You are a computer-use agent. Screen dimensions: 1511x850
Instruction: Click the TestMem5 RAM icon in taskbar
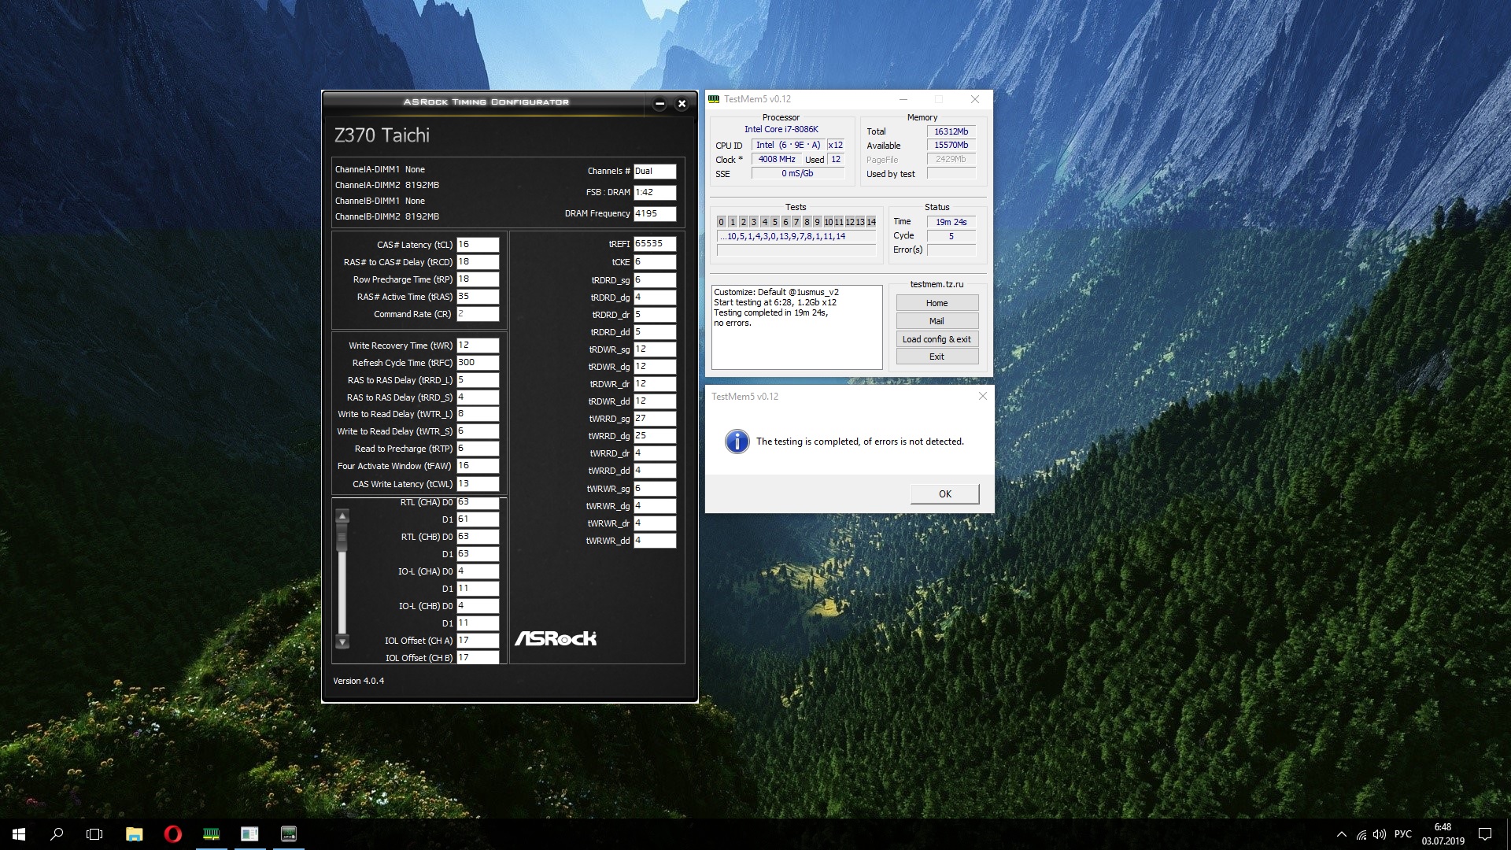click(x=211, y=834)
